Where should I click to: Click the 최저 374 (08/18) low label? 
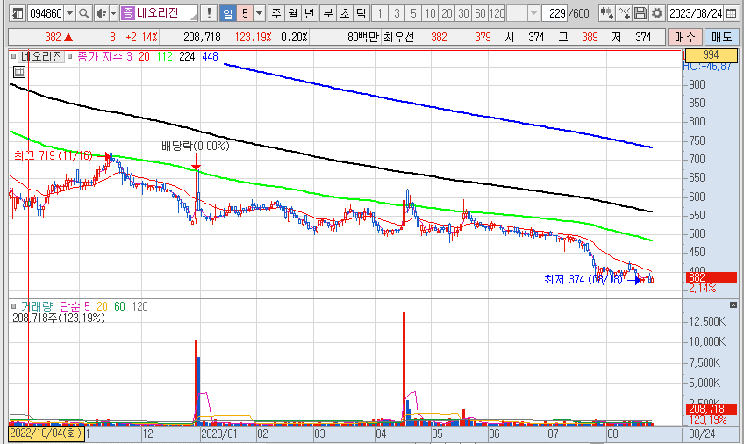(x=583, y=279)
